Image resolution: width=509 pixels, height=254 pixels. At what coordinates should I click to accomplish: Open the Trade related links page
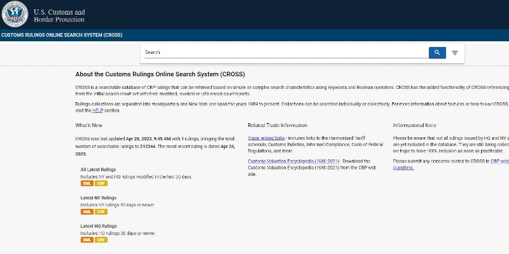click(x=266, y=138)
